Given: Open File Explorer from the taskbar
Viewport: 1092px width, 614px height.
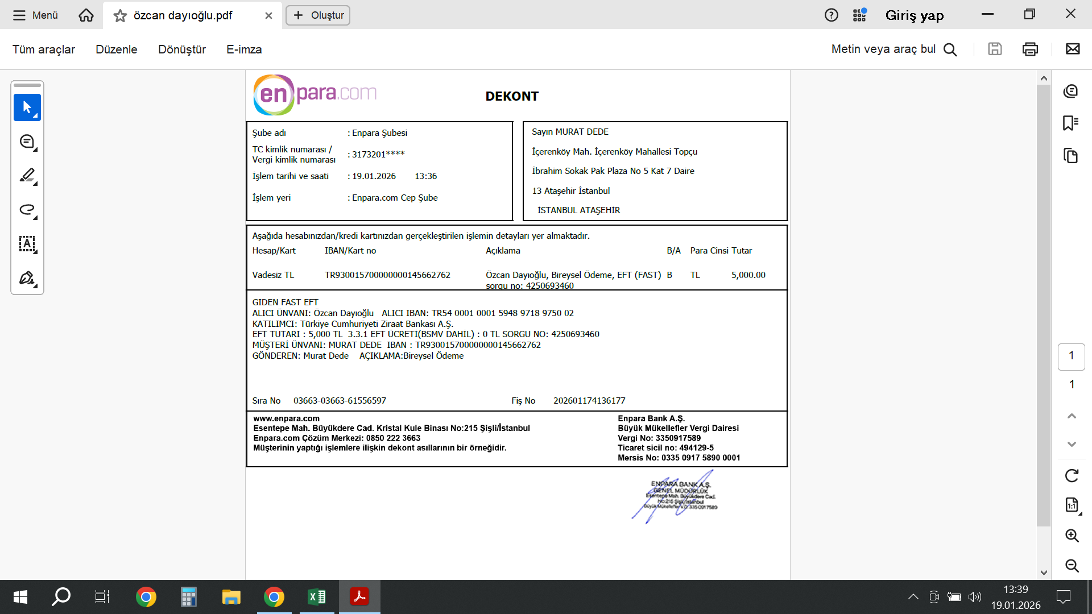Looking at the screenshot, I should (x=231, y=597).
